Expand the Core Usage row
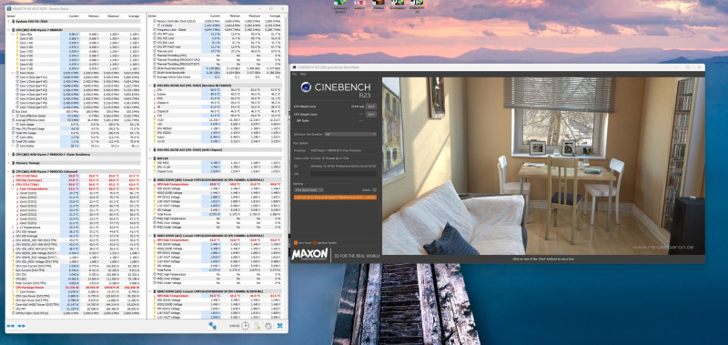The image size is (728, 345). 13,124
